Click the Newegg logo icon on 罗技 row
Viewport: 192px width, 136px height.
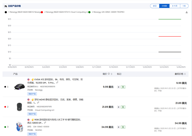point(33,100)
